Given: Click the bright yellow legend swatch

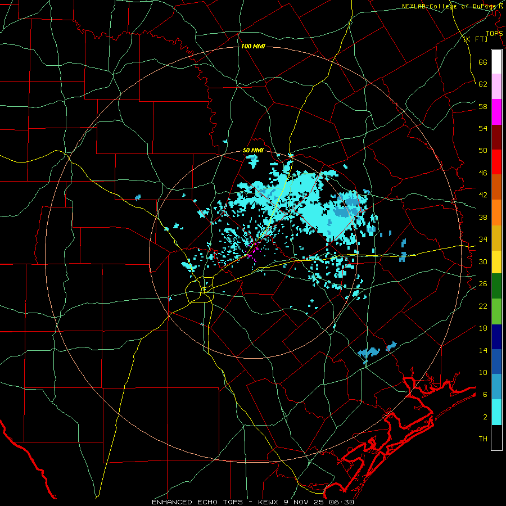Looking at the screenshot, I should (x=496, y=261).
